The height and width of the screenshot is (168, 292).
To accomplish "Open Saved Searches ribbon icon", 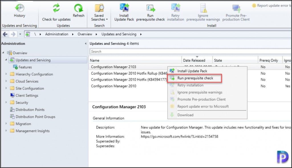I will tap(99, 8).
